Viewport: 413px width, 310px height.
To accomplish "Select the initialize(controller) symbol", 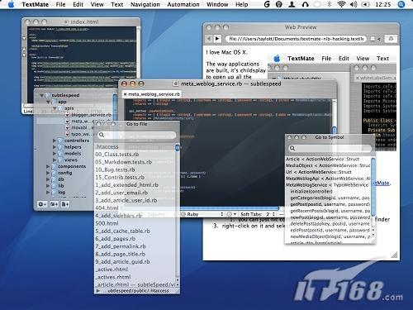I will pyautogui.click(x=329, y=191).
